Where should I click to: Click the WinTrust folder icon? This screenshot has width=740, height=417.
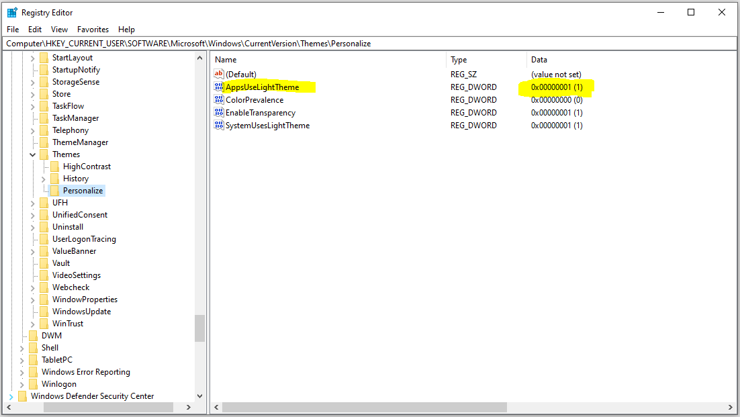44,324
